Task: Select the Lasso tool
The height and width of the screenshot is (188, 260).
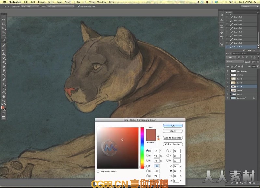Action: (4, 28)
